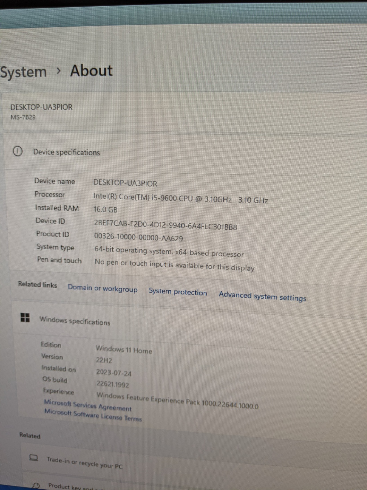Click the Edition label
This screenshot has width=367, height=490.
(x=51, y=344)
